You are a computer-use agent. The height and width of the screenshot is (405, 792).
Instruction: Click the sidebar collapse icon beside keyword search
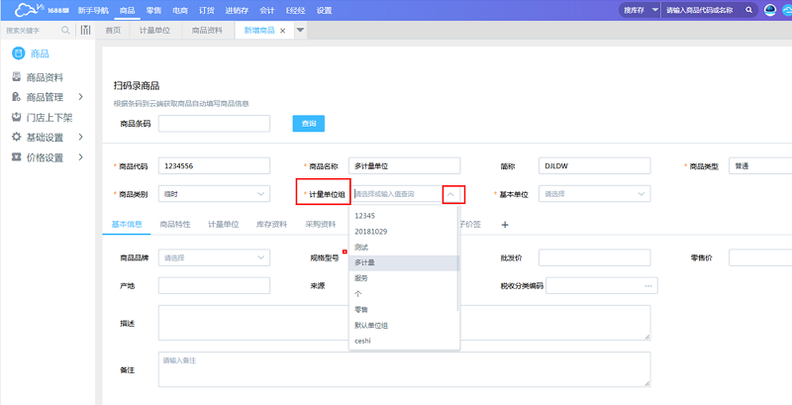coord(85,31)
